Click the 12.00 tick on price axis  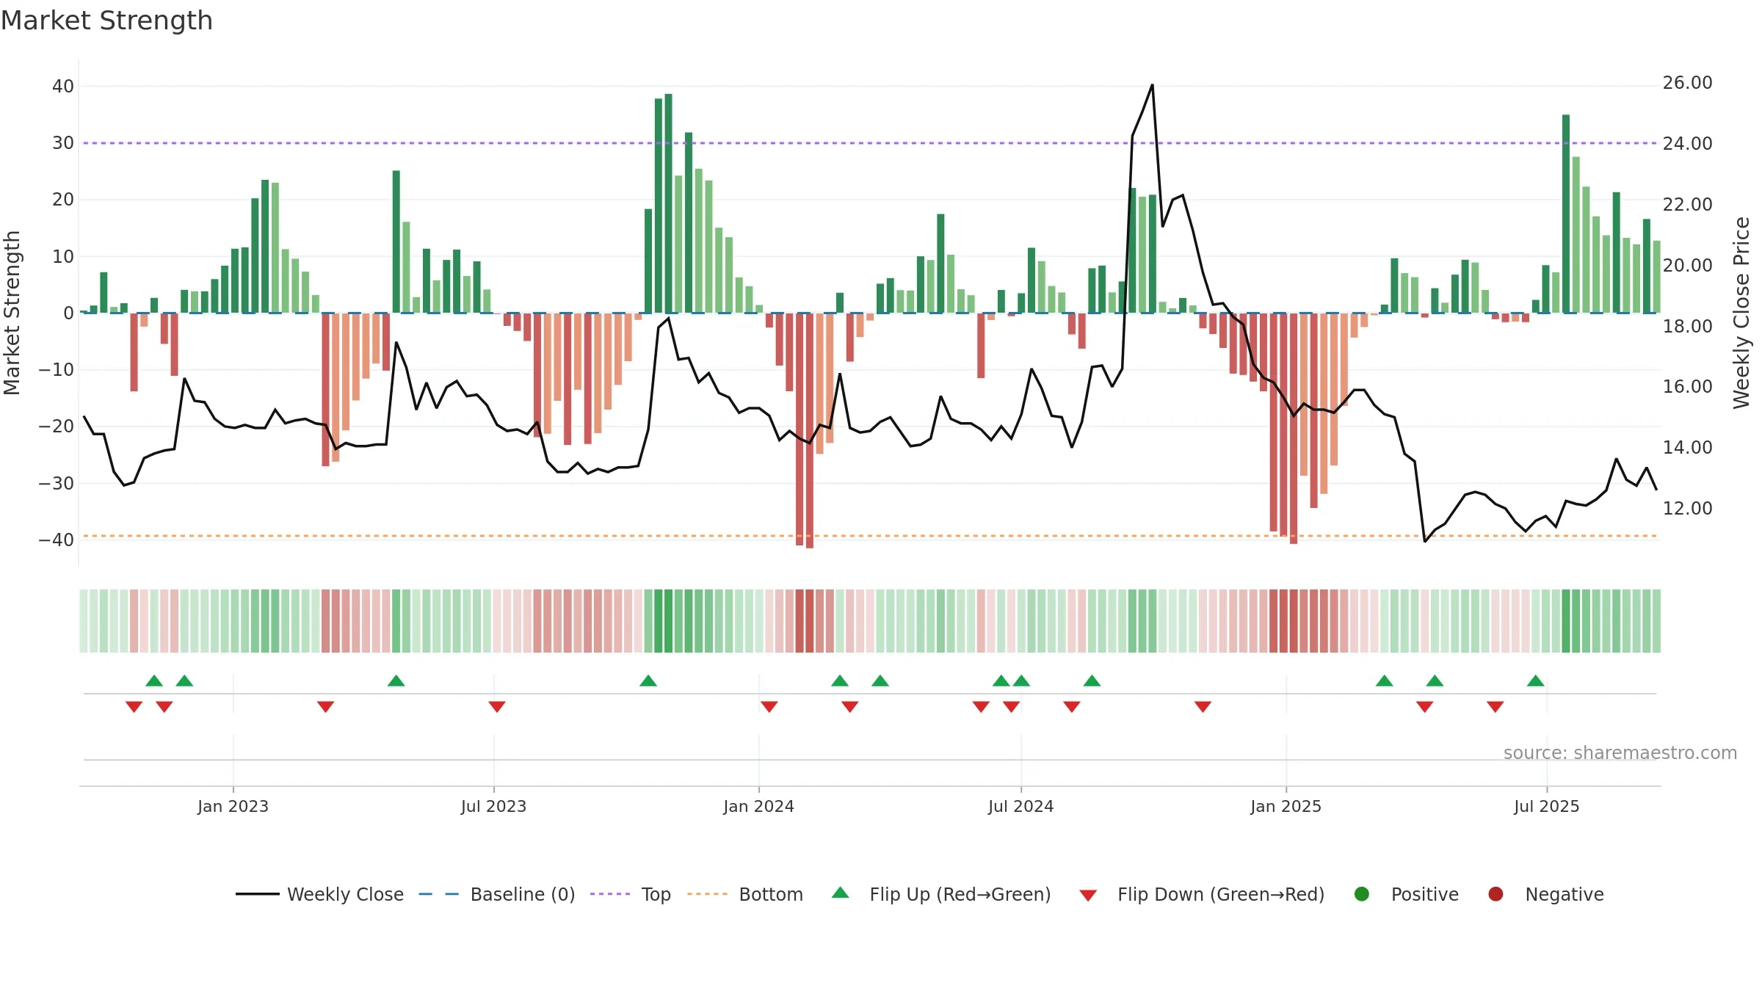pos(1687,508)
